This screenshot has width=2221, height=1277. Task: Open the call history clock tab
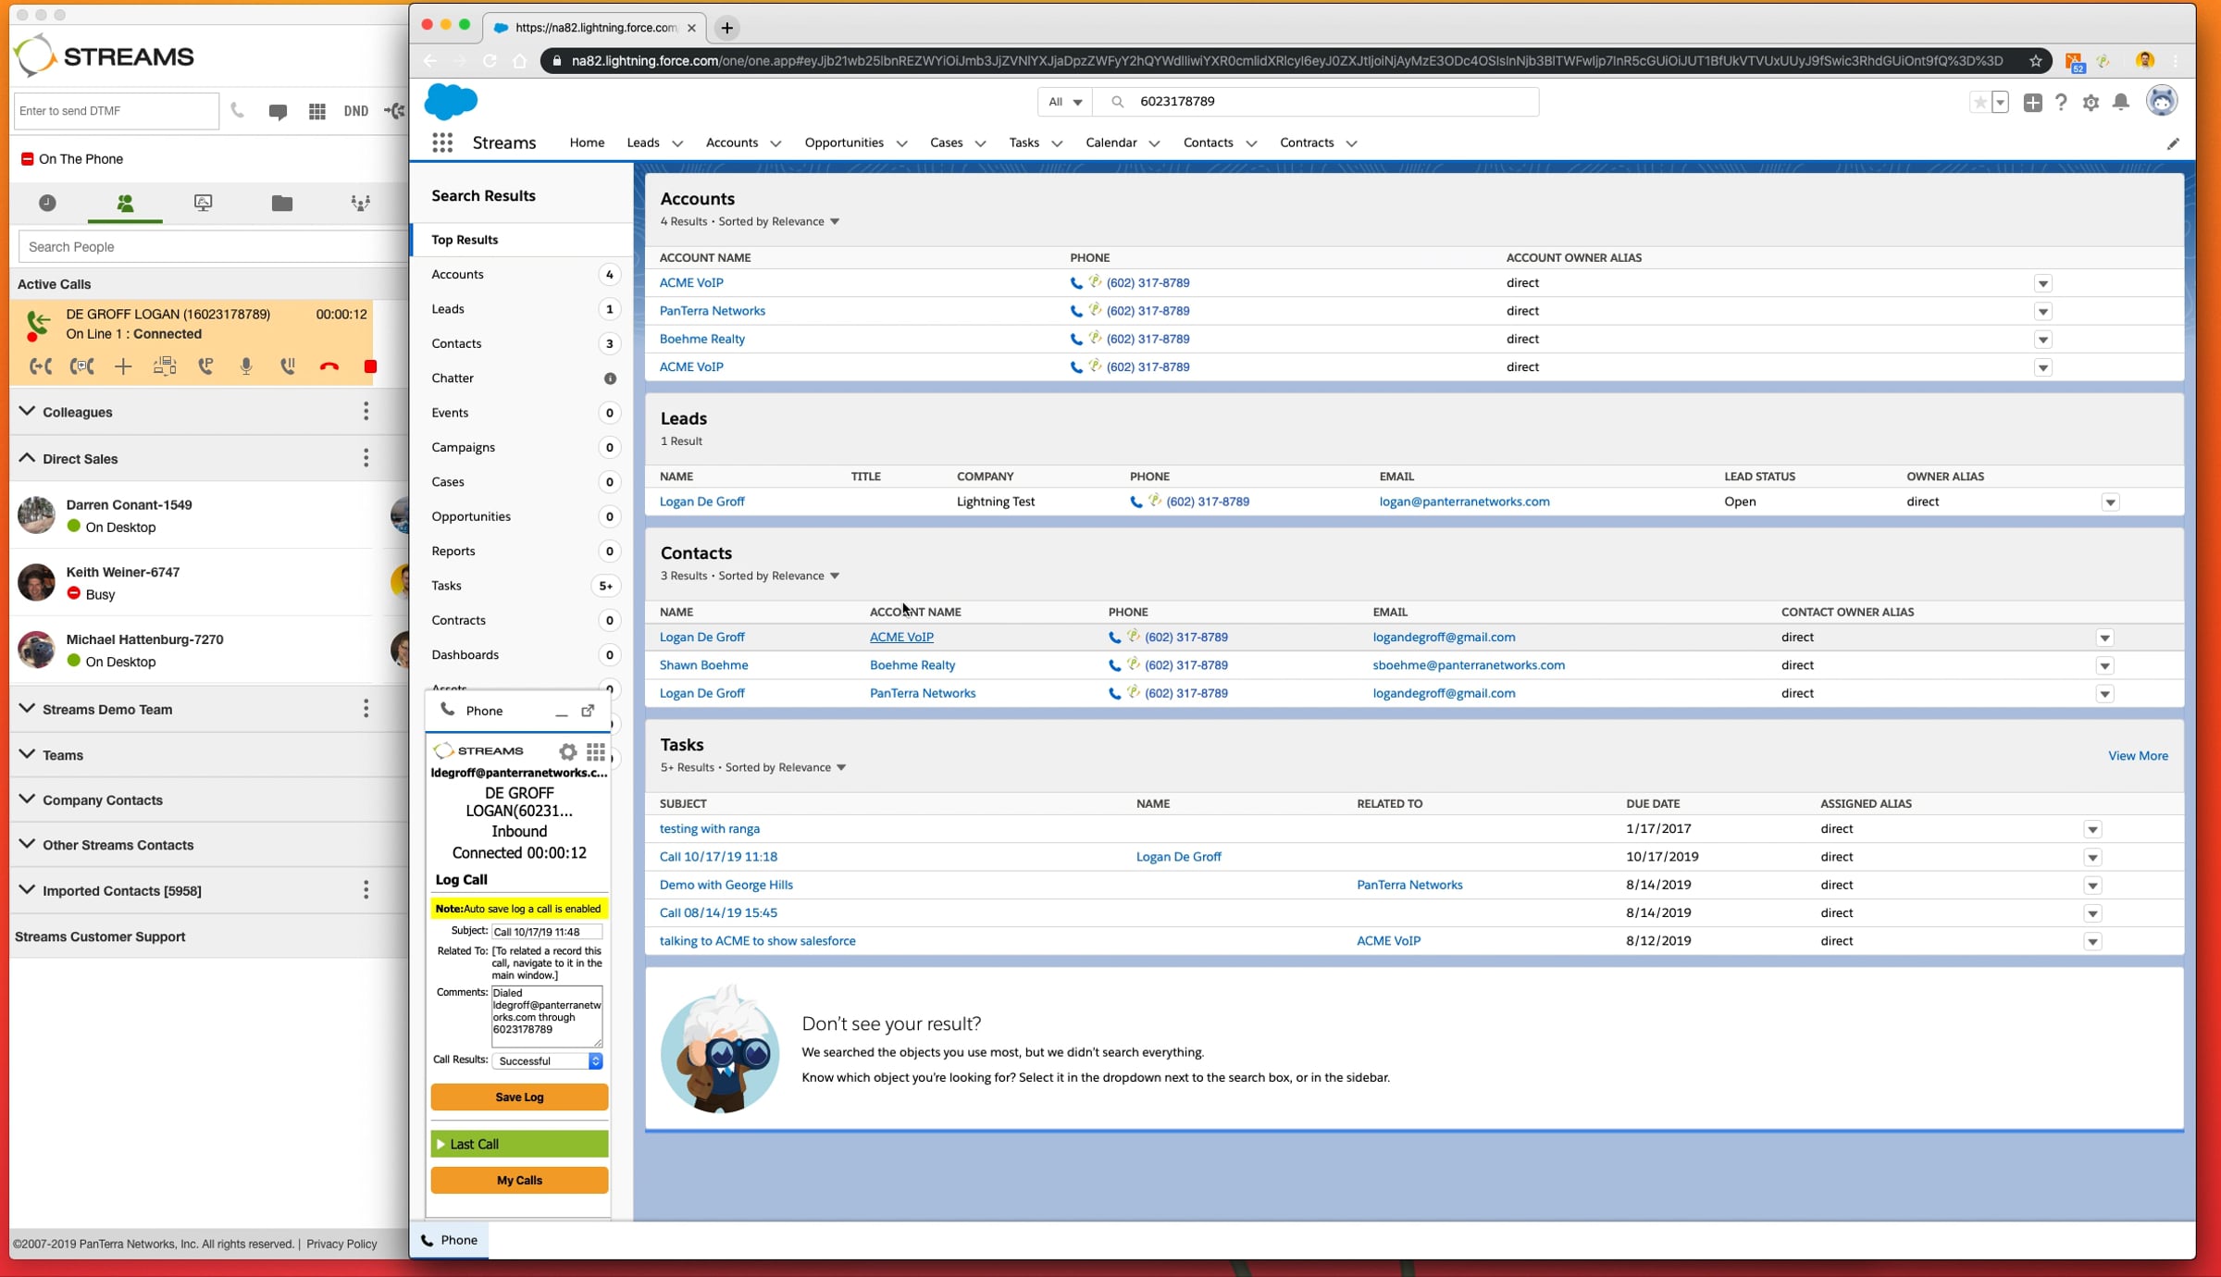coord(47,203)
